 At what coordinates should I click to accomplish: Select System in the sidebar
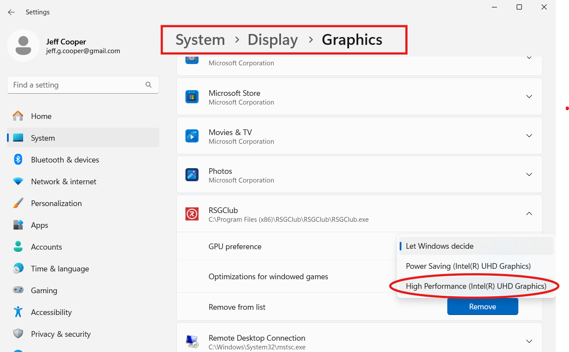(x=83, y=138)
